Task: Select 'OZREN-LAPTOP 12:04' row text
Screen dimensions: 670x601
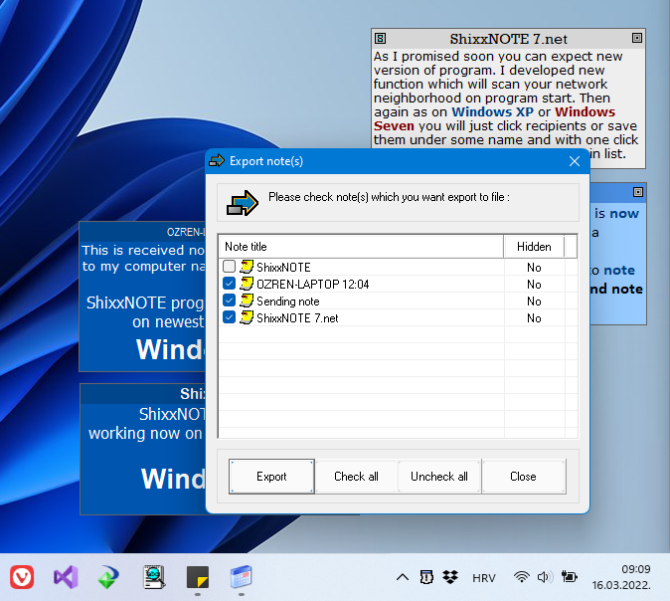Action: click(x=313, y=285)
